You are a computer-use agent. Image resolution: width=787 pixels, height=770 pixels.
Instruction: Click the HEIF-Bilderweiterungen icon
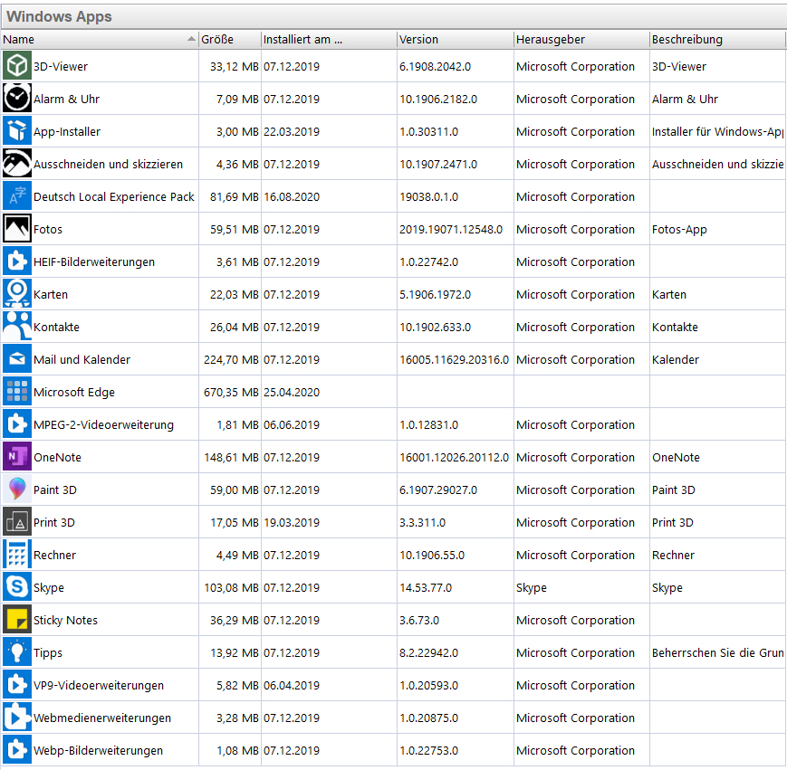(17, 261)
